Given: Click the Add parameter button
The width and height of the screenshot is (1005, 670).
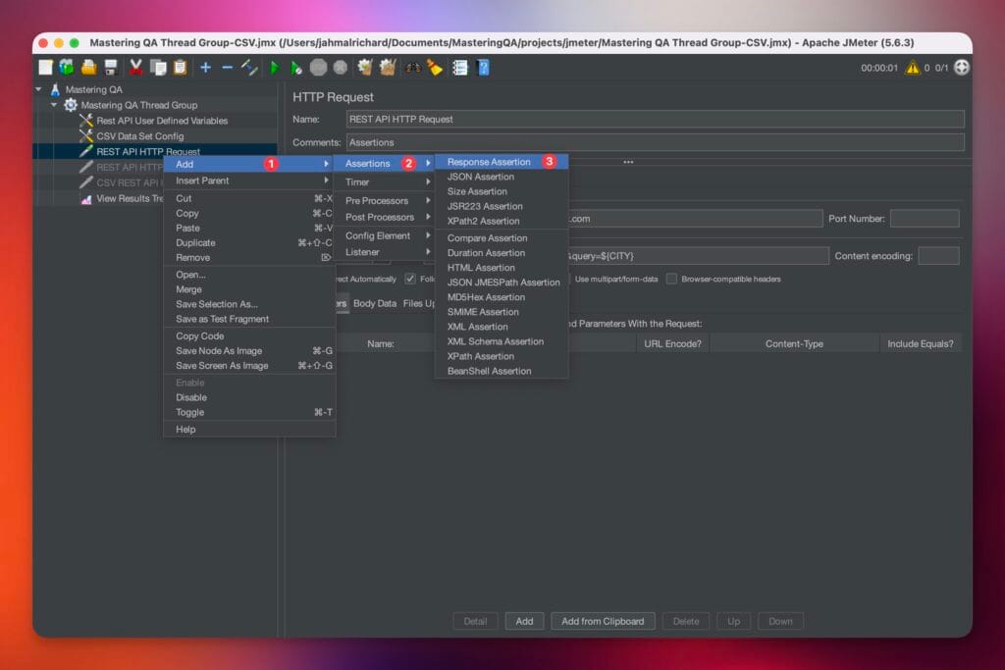Looking at the screenshot, I should 524,621.
